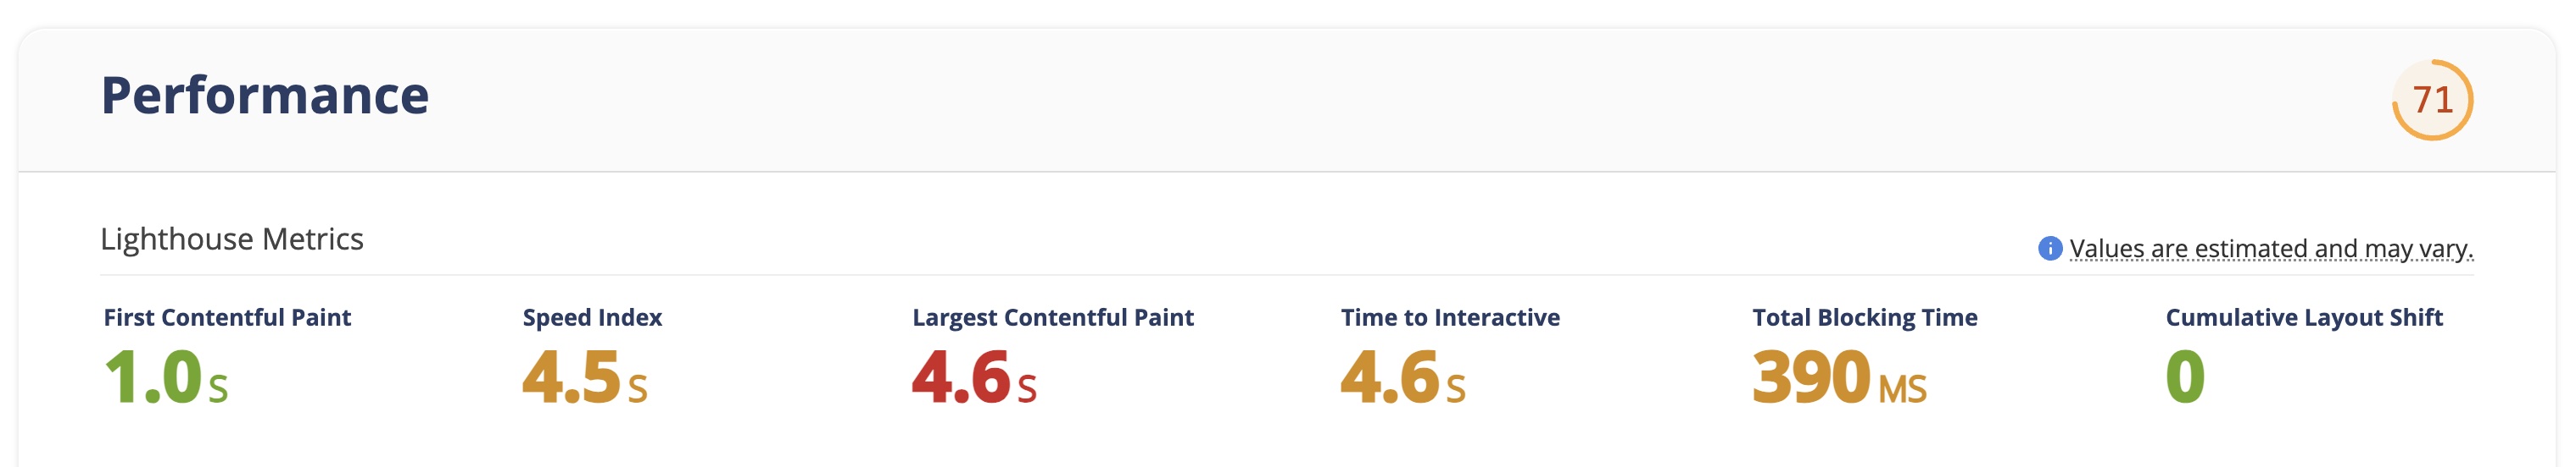Select the Largest Contentful Paint label

point(1052,317)
